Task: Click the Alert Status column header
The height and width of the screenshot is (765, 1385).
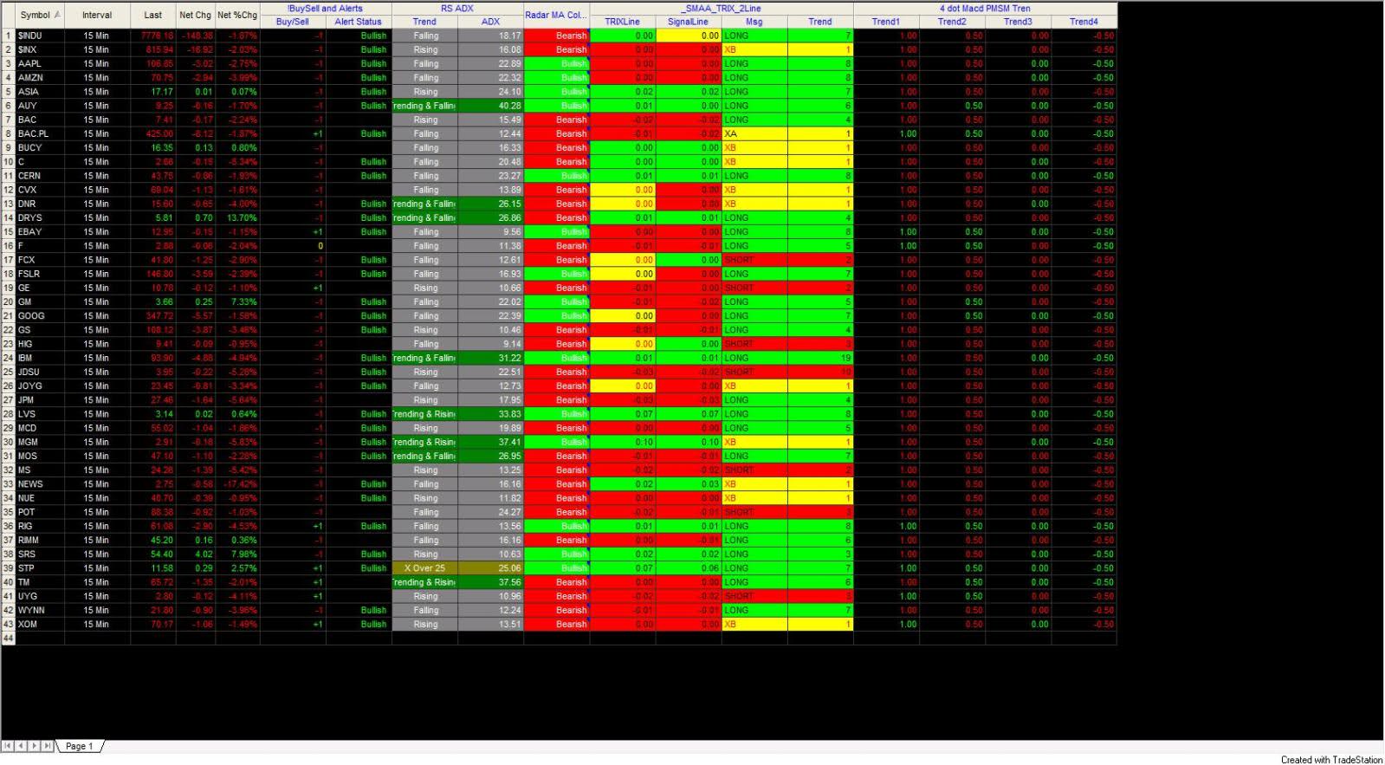Action: pyautogui.click(x=359, y=22)
